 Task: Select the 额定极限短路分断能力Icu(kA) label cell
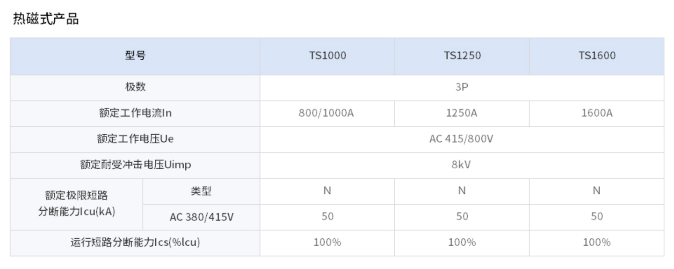(76, 204)
